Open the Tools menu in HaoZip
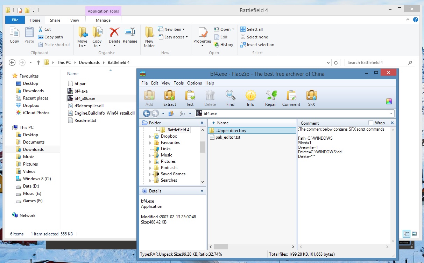 pos(178,83)
